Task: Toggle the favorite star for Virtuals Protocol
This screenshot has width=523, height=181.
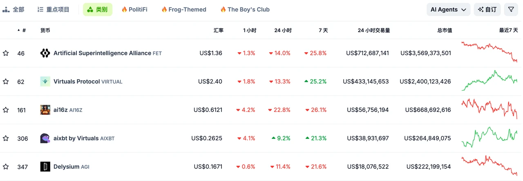Action: tap(6, 82)
